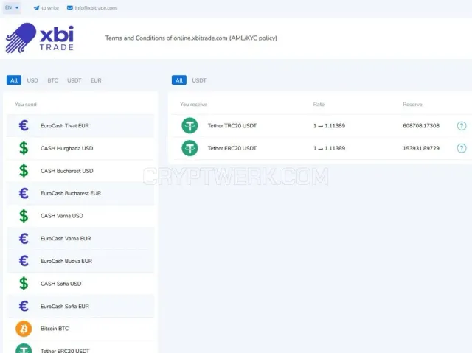The image size is (472, 353).
Task: Open help icon for Tether ERC20 row
Action: pyautogui.click(x=462, y=148)
